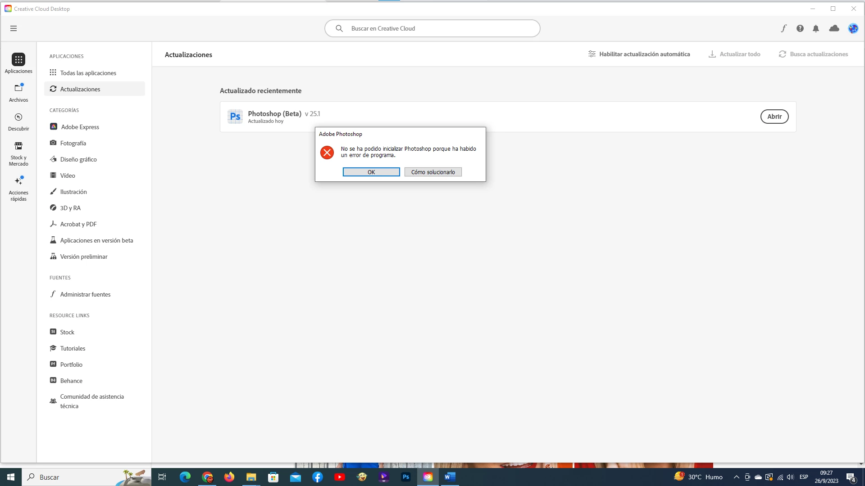
Task: Click the fonts icon in the header
Action: pos(783,28)
